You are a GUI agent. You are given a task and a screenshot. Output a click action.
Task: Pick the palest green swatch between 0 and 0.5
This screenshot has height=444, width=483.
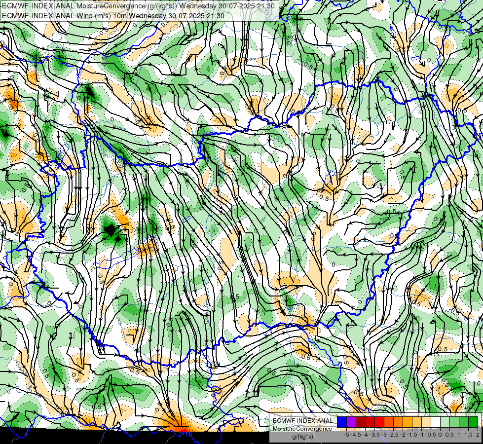(445, 422)
